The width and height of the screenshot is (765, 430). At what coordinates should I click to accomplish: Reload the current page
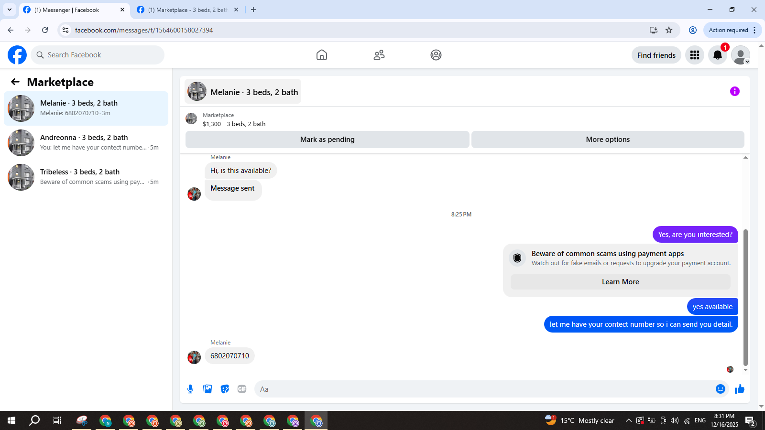coord(45,30)
